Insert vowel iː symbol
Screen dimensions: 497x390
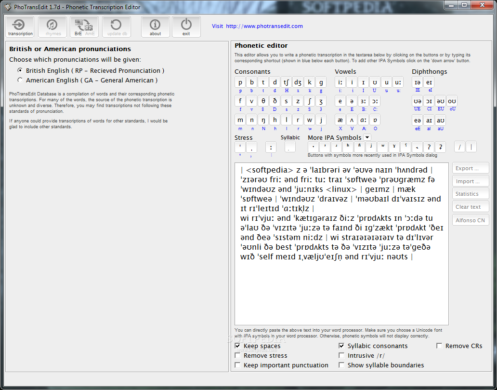click(x=340, y=82)
